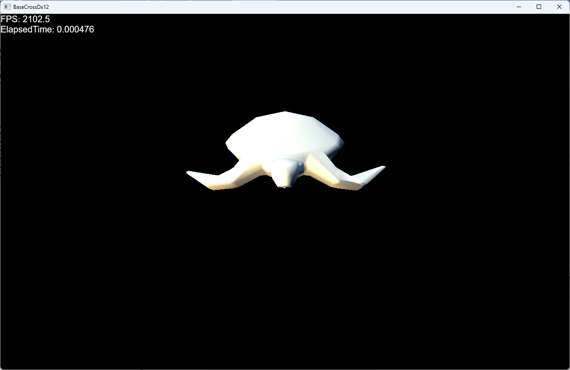The height and width of the screenshot is (370, 570).
Task: Click the black viewport area below the turtle
Action: (x=285, y=276)
